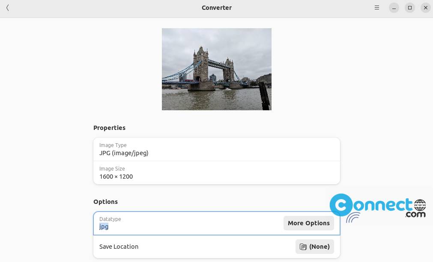Click the Save Location row label
This screenshot has height=262, width=433.
(x=119, y=247)
